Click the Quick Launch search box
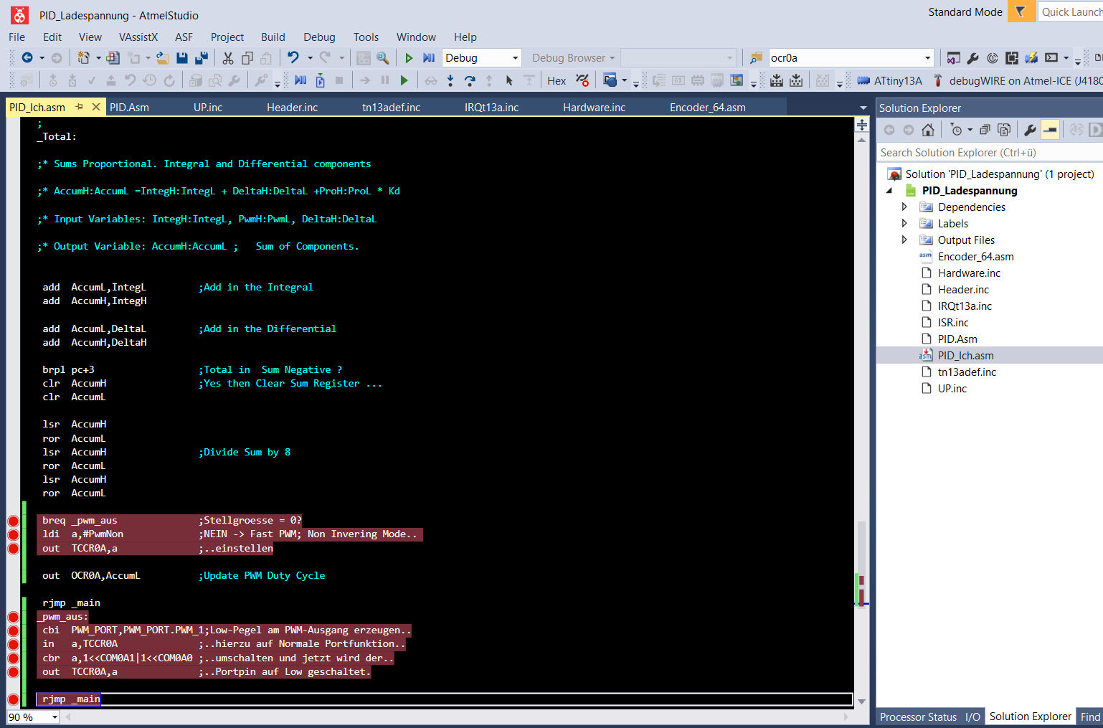This screenshot has width=1103, height=728. point(1071,11)
